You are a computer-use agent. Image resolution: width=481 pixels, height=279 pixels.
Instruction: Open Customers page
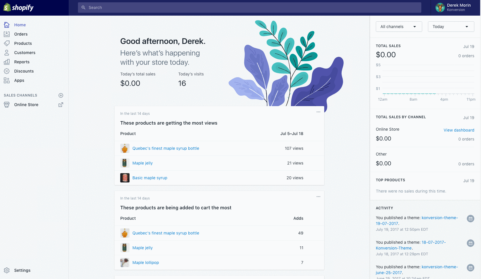(25, 53)
